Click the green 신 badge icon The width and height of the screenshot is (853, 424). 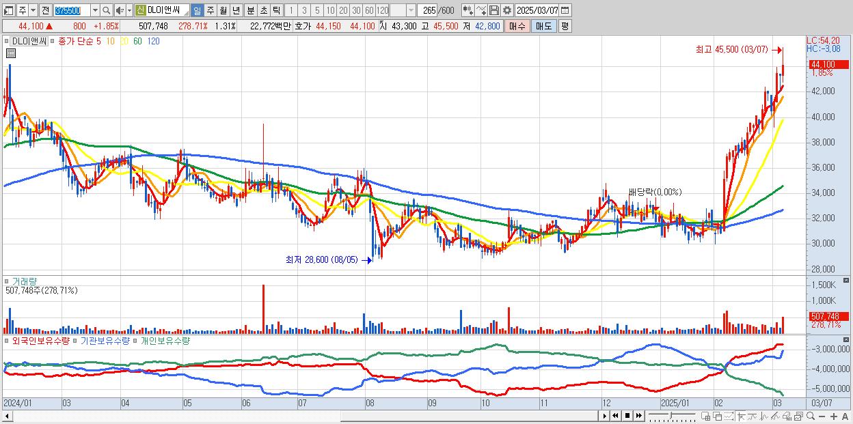pos(140,10)
